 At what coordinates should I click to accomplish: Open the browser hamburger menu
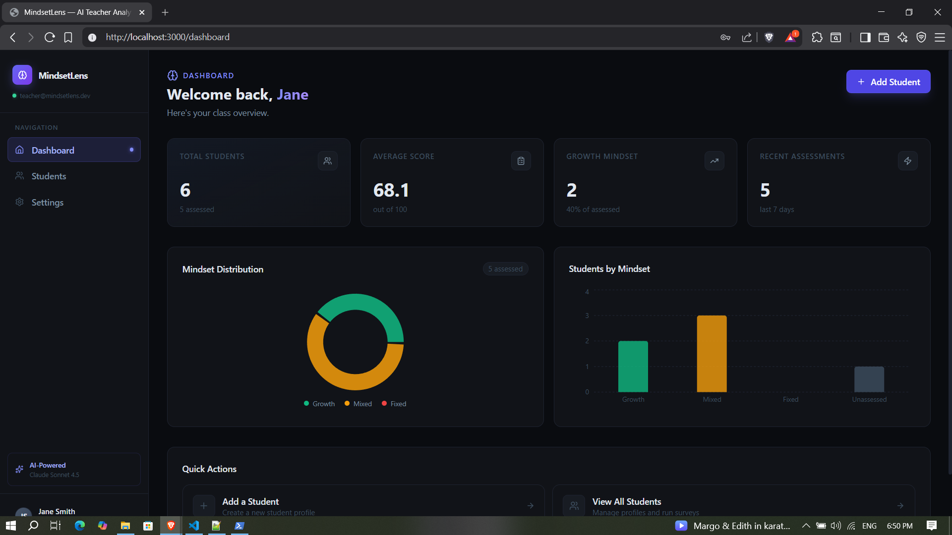coord(940,37)
